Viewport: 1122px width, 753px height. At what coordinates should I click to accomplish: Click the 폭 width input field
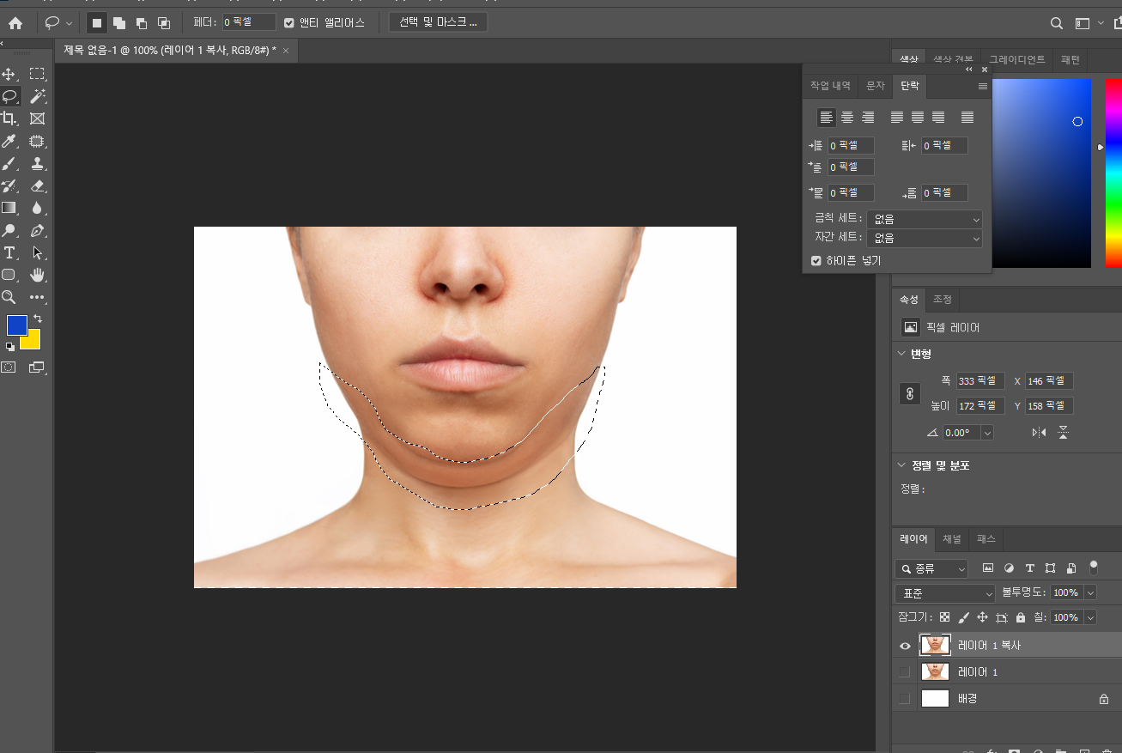coord(979,381)
